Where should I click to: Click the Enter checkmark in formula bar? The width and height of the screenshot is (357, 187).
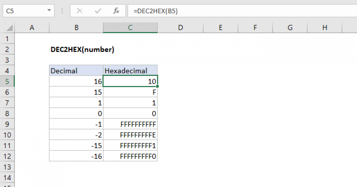[x=98, y=11]
